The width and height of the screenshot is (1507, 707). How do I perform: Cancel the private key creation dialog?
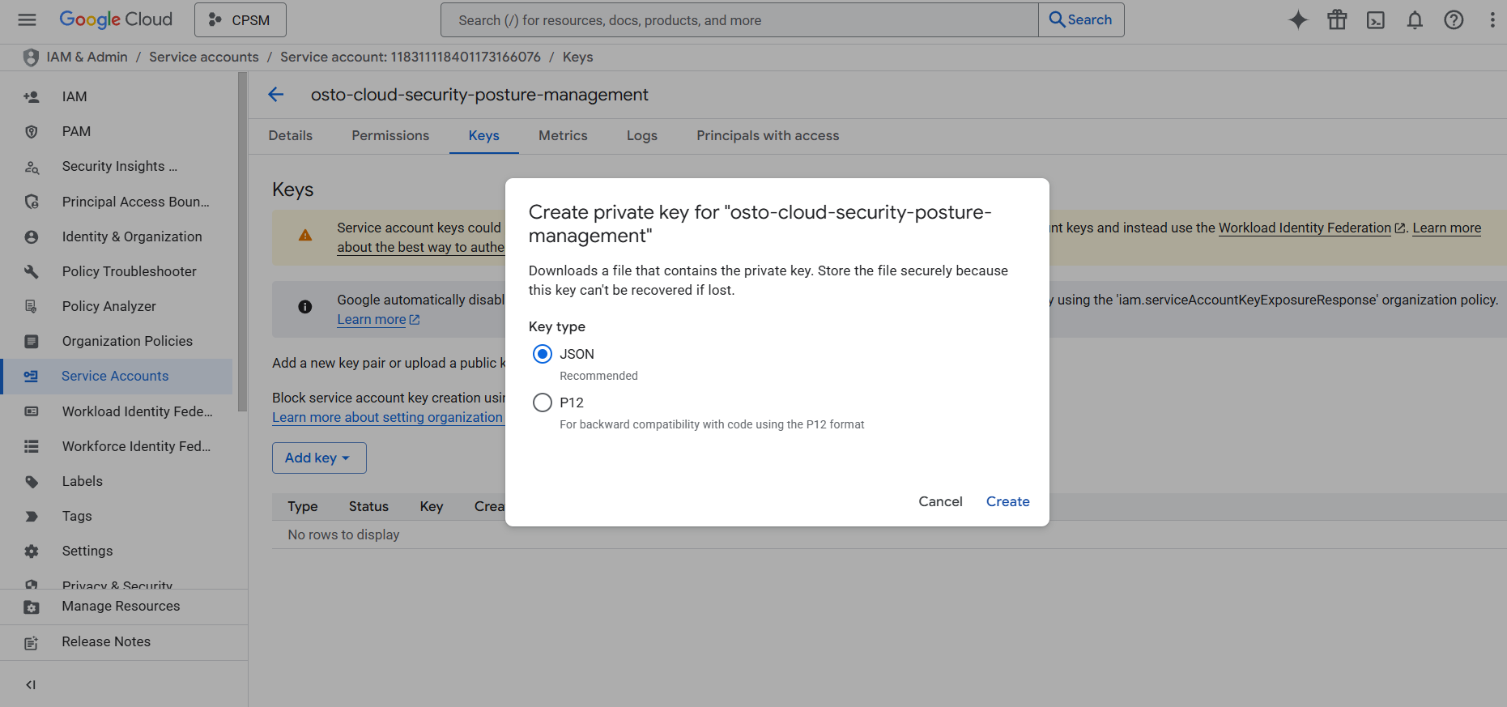[x=940, y=501]
